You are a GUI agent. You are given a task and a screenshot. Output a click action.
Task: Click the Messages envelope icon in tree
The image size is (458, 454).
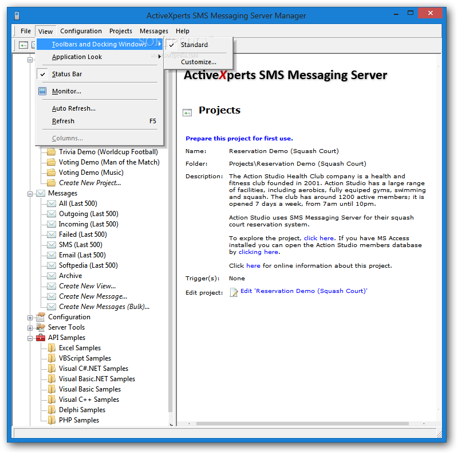(x=41, y=193)
